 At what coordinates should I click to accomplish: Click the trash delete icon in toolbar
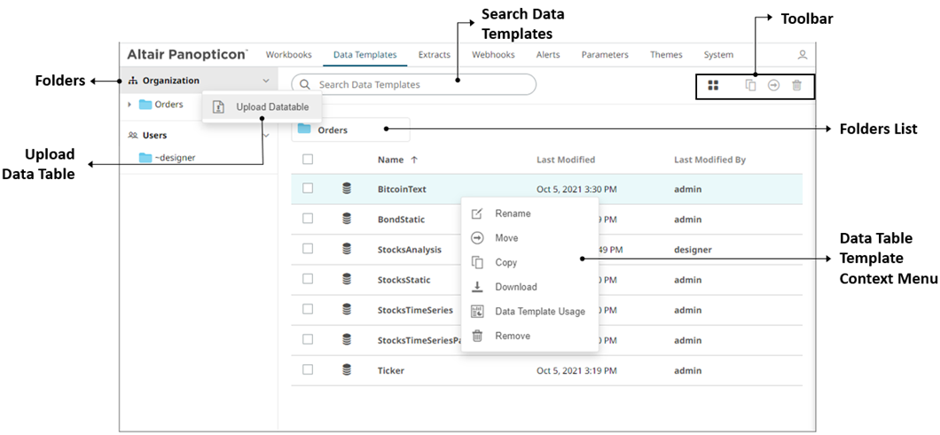click(x=796, y=85)
